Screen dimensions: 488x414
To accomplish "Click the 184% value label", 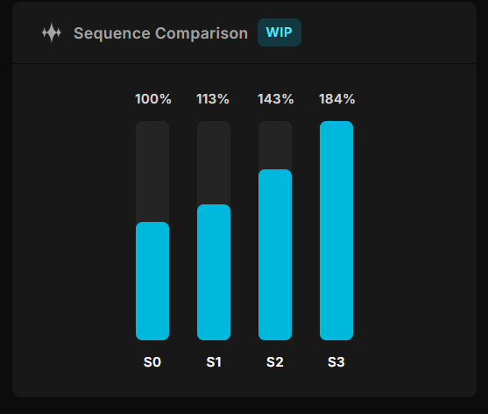I will point(336,99).
